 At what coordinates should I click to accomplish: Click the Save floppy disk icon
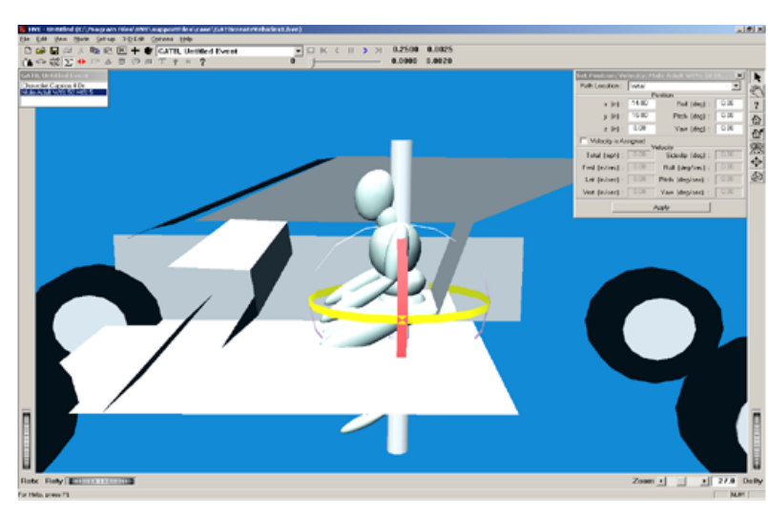[x=53, y=51]
